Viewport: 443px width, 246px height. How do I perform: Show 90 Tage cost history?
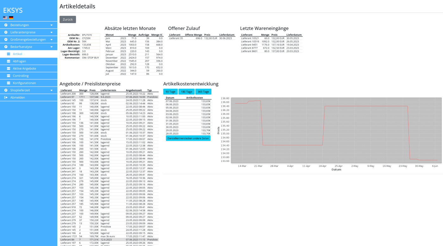(170, 92)
